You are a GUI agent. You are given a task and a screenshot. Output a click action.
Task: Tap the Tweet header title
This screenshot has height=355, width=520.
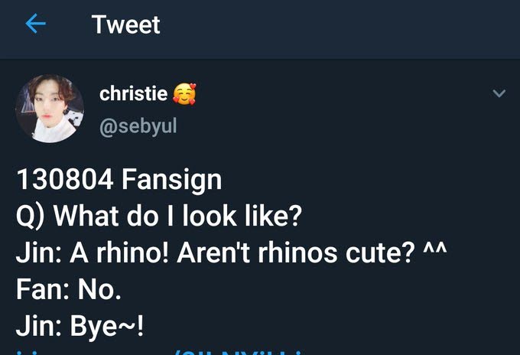tap(125, 24)
